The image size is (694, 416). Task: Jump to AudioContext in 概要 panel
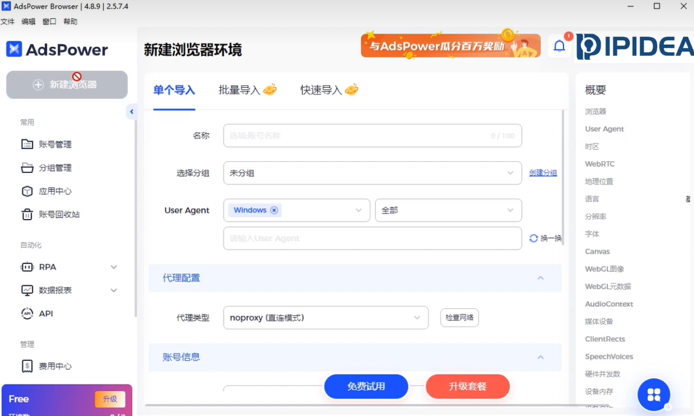pos(609,304)
